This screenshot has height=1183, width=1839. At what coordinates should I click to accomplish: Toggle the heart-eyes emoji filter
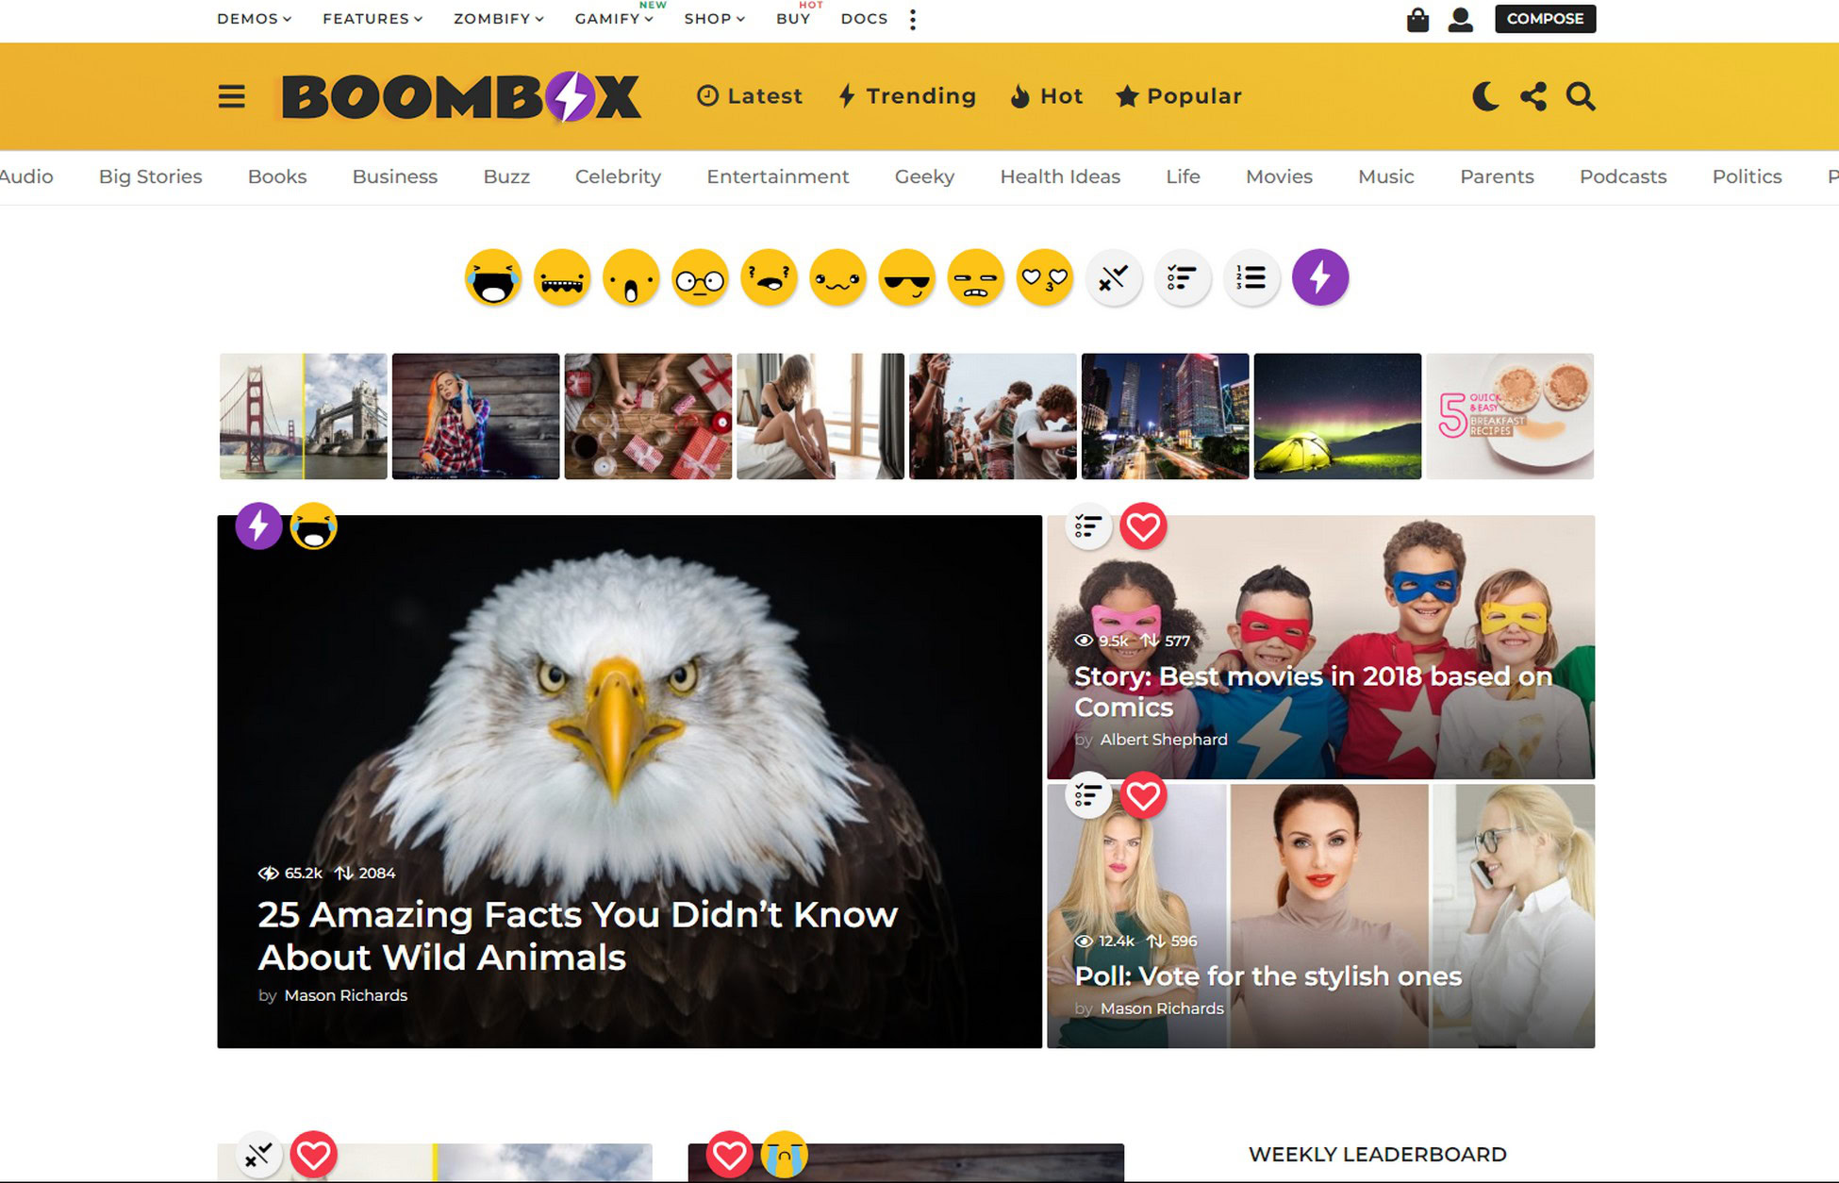tap(1044, 276)
